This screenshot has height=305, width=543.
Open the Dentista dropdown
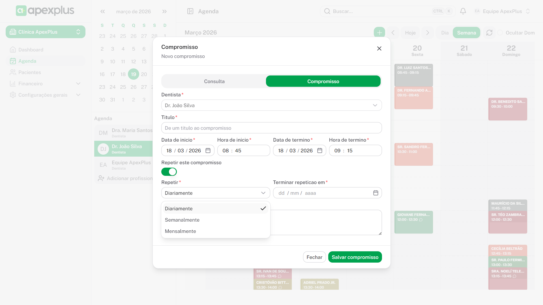271,105
